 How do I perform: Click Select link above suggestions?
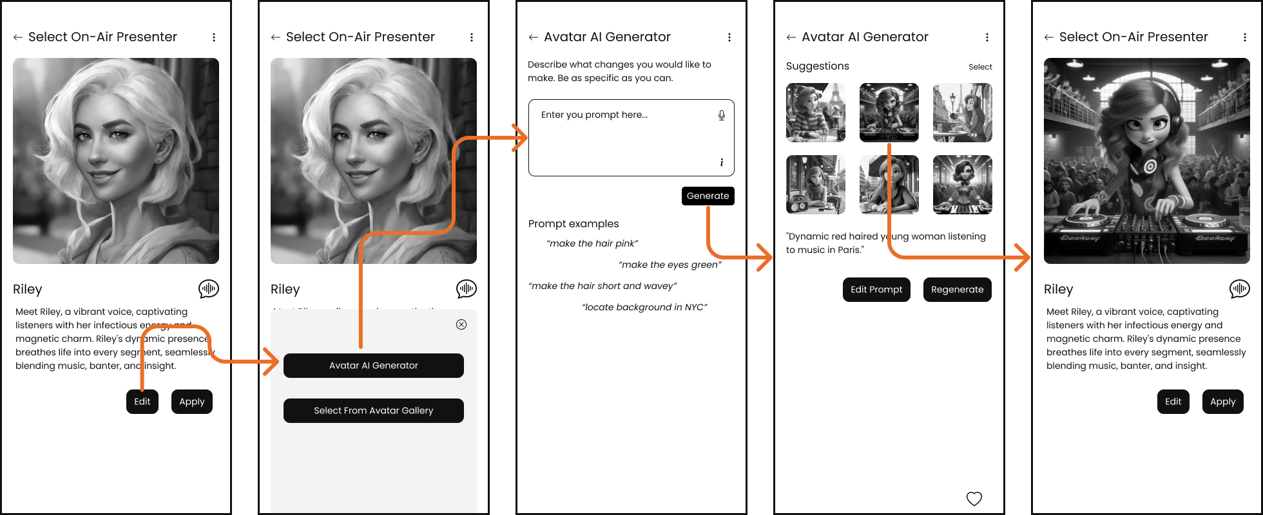point(980,67)
